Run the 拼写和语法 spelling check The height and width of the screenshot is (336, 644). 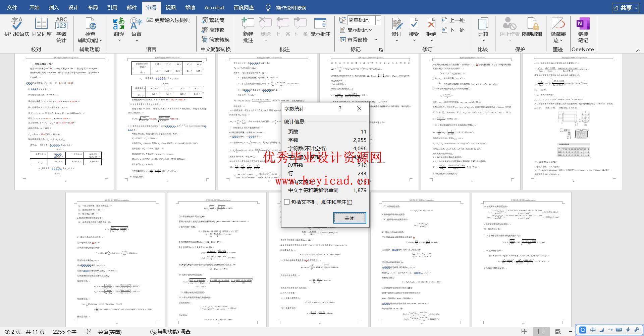pyautogui.click(x=17, y=27)
